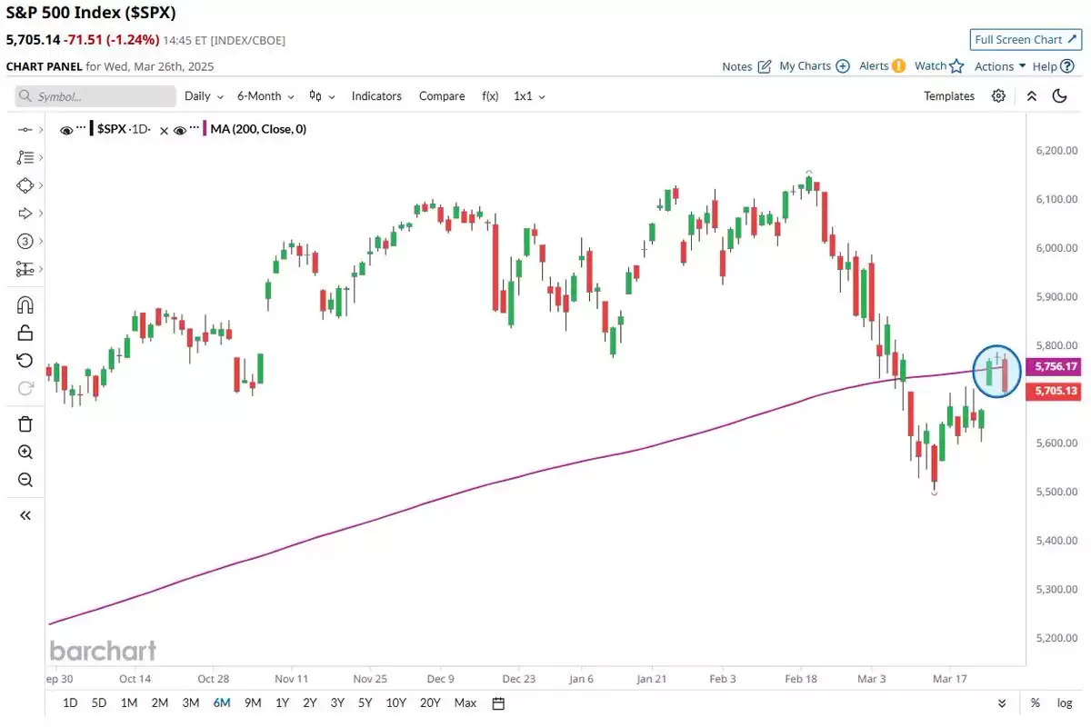Image resolution: width=1091 pixels, height=727 pixels.
Task: Select the 1Y range tab
Action: [282, 702]
